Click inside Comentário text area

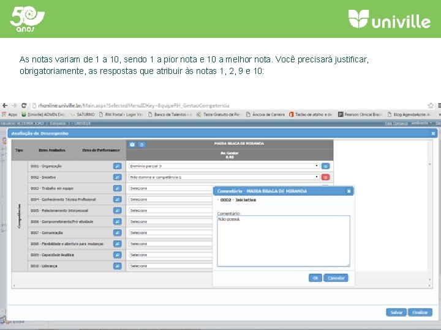(x=284, y=241)
